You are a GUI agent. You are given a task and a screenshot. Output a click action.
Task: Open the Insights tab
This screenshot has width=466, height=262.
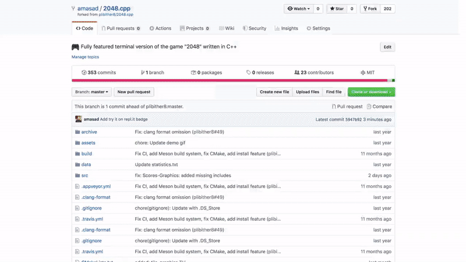click(286, 28)
